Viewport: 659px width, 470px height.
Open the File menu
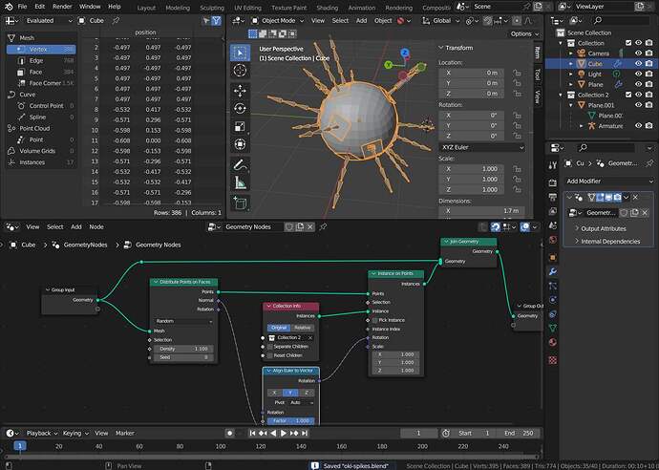(x=22, y=7)
